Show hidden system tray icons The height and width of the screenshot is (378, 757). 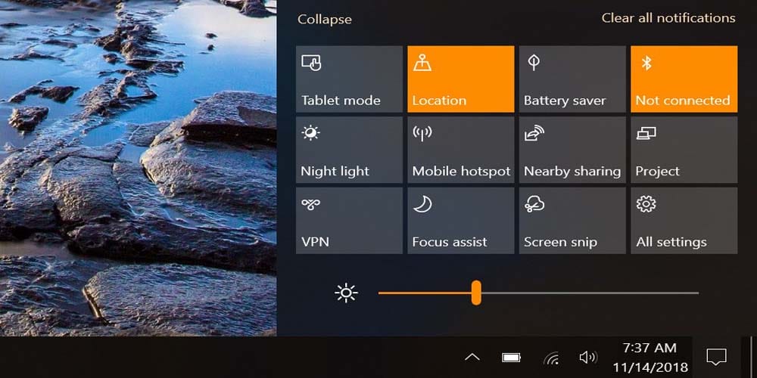click(x=472, y=357)
